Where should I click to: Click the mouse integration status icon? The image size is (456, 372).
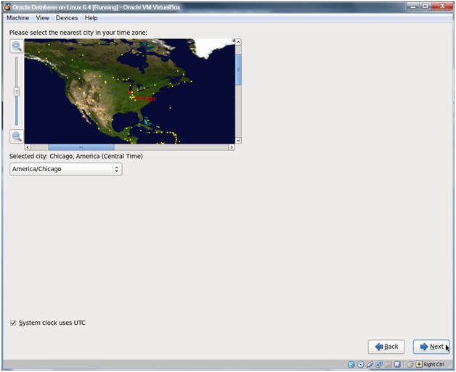(x=410, y=364)
